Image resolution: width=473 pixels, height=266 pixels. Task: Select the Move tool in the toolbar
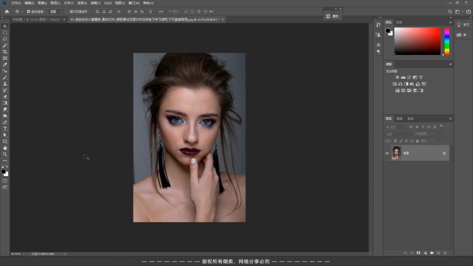pos(5,26)
